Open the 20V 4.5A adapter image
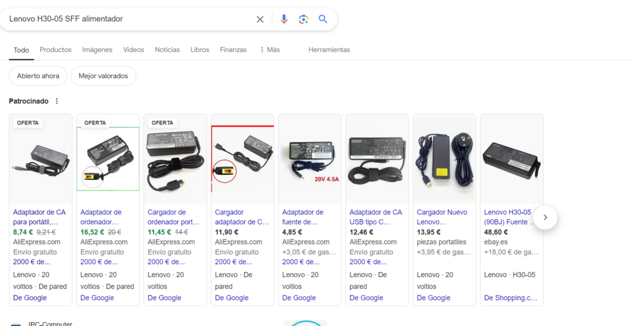This screenshot has width=635, height=326. (309, 159)
